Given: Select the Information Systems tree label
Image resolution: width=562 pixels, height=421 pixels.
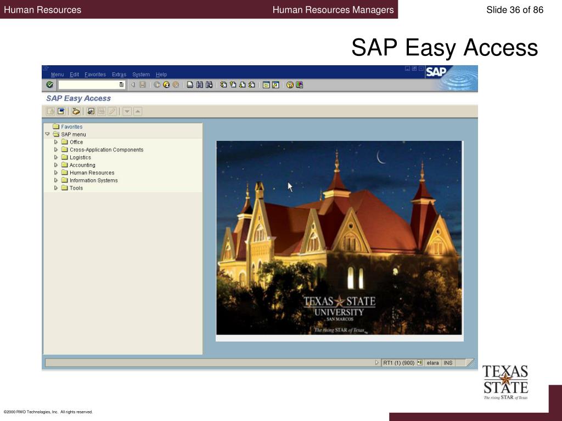Looking at the screenshot, I should pos(93,180).
